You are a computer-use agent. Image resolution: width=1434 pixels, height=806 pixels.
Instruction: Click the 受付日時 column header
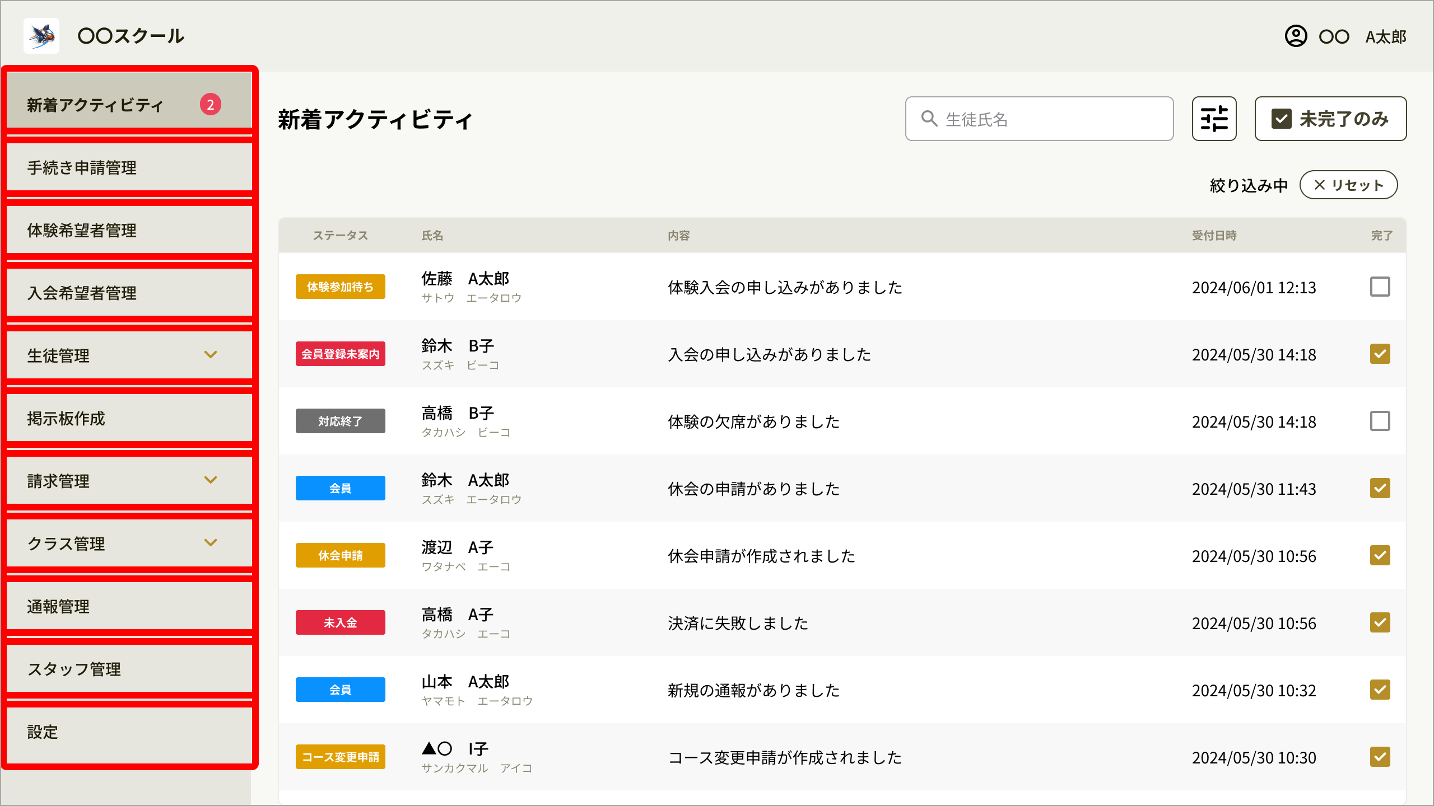coord(1214,236)
